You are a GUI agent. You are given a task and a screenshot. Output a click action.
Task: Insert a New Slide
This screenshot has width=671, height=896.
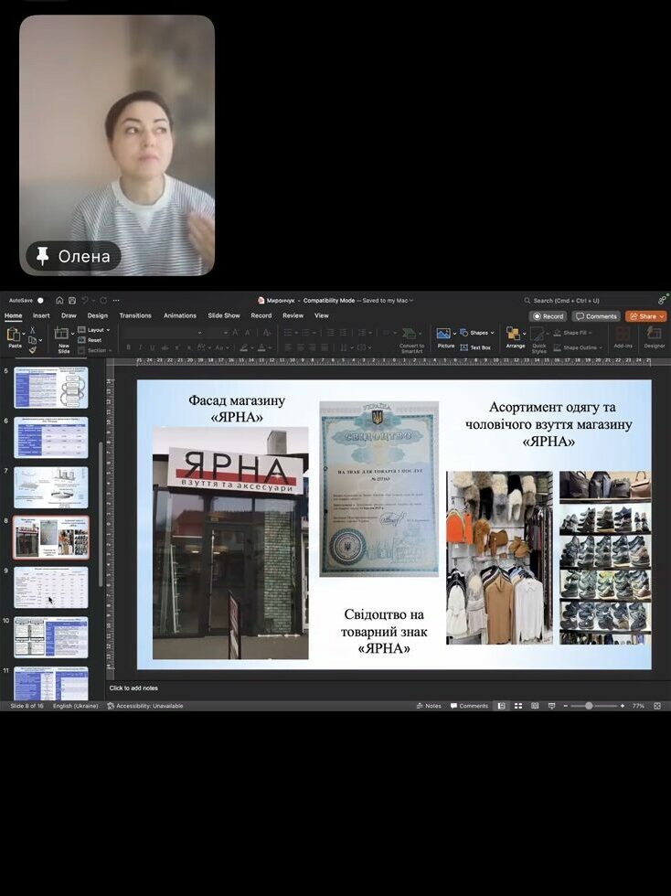pyautogui.click(x=63, y=336)
